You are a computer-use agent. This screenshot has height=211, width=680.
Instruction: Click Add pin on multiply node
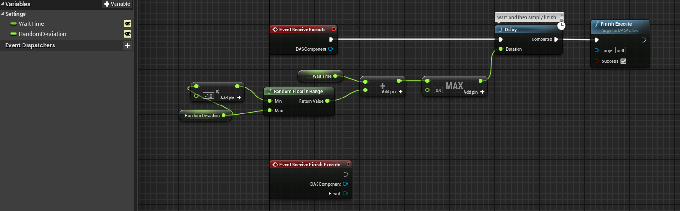(231, 98)
